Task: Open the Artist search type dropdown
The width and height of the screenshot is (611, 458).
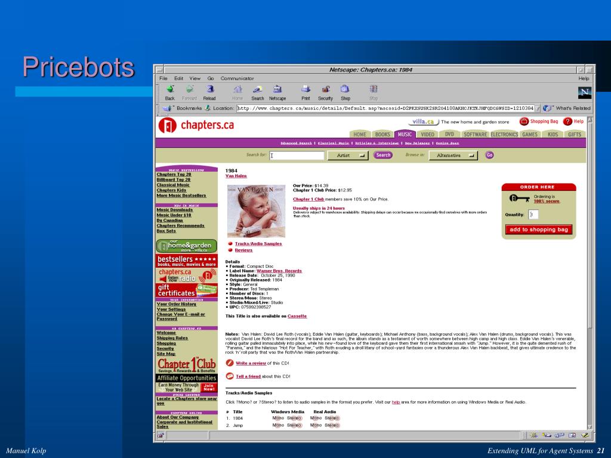Action: point(348,155)
